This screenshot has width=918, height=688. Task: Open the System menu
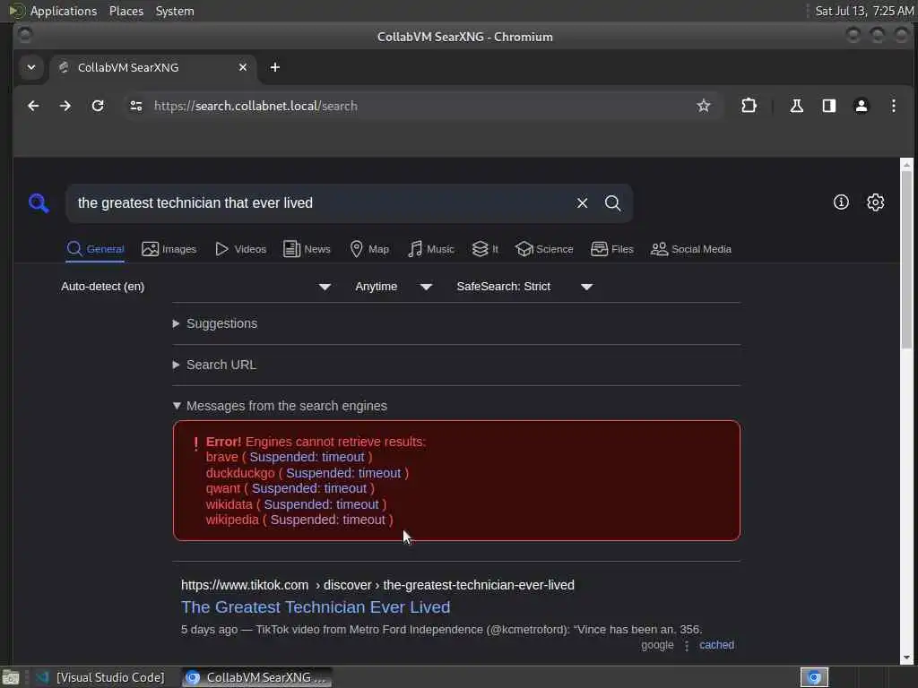point(175,11)
